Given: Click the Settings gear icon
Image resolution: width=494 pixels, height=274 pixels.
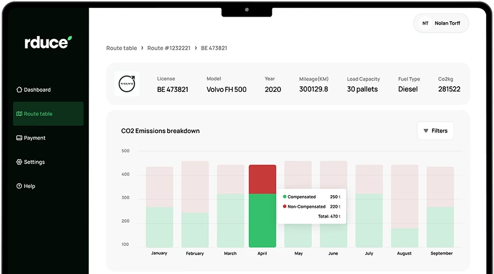Looking at the screenshot, I should click(x=19, y=162).
